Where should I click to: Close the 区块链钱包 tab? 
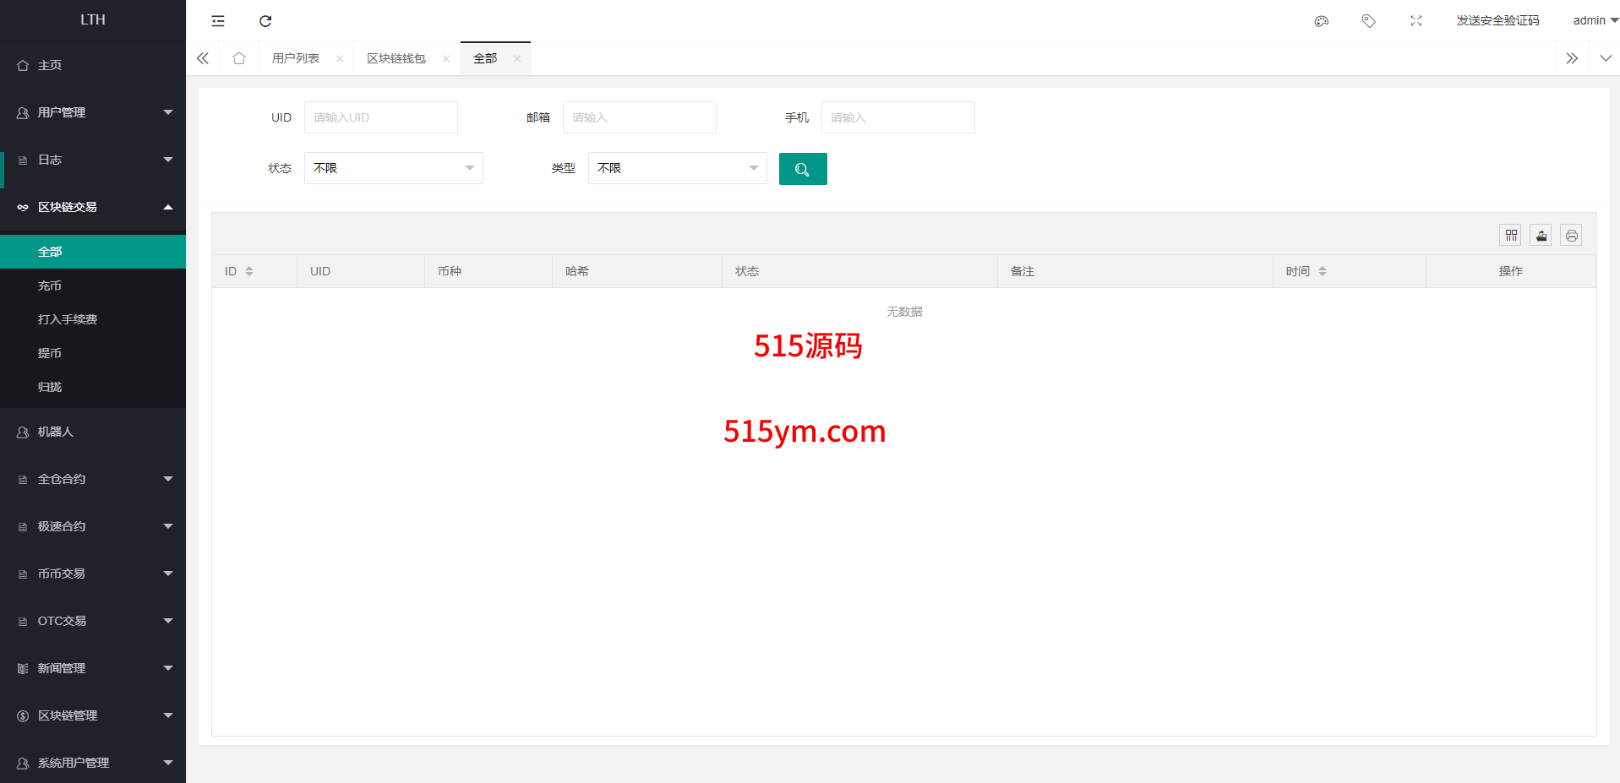(446, 58)
